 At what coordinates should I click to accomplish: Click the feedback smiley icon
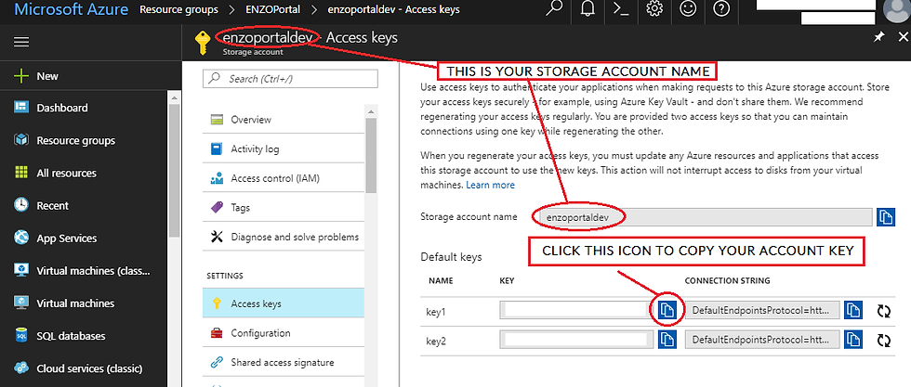pyautogui.click(x=688, y=9)
